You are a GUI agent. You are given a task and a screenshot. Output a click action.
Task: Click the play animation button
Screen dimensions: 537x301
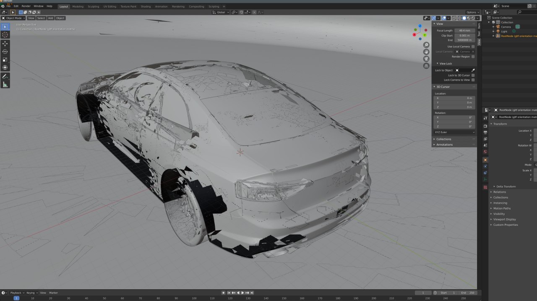[x=242, y=293]
